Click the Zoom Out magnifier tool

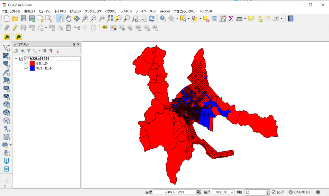93,18
